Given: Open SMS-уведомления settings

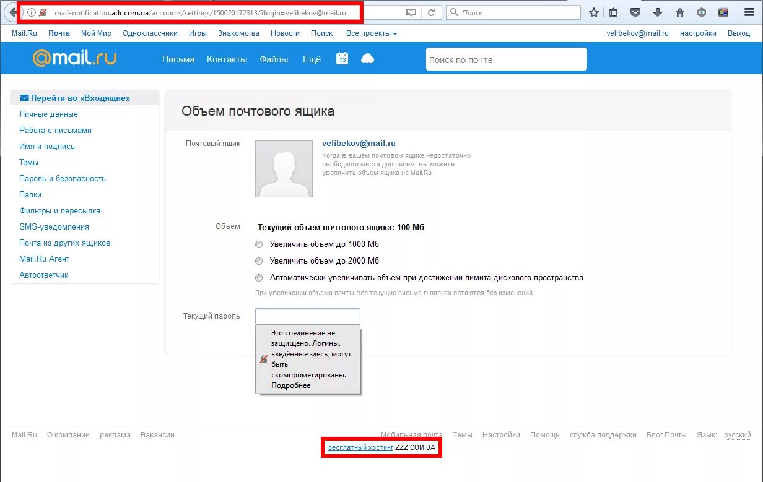Looking at the screenshot, I should point(54,226).
